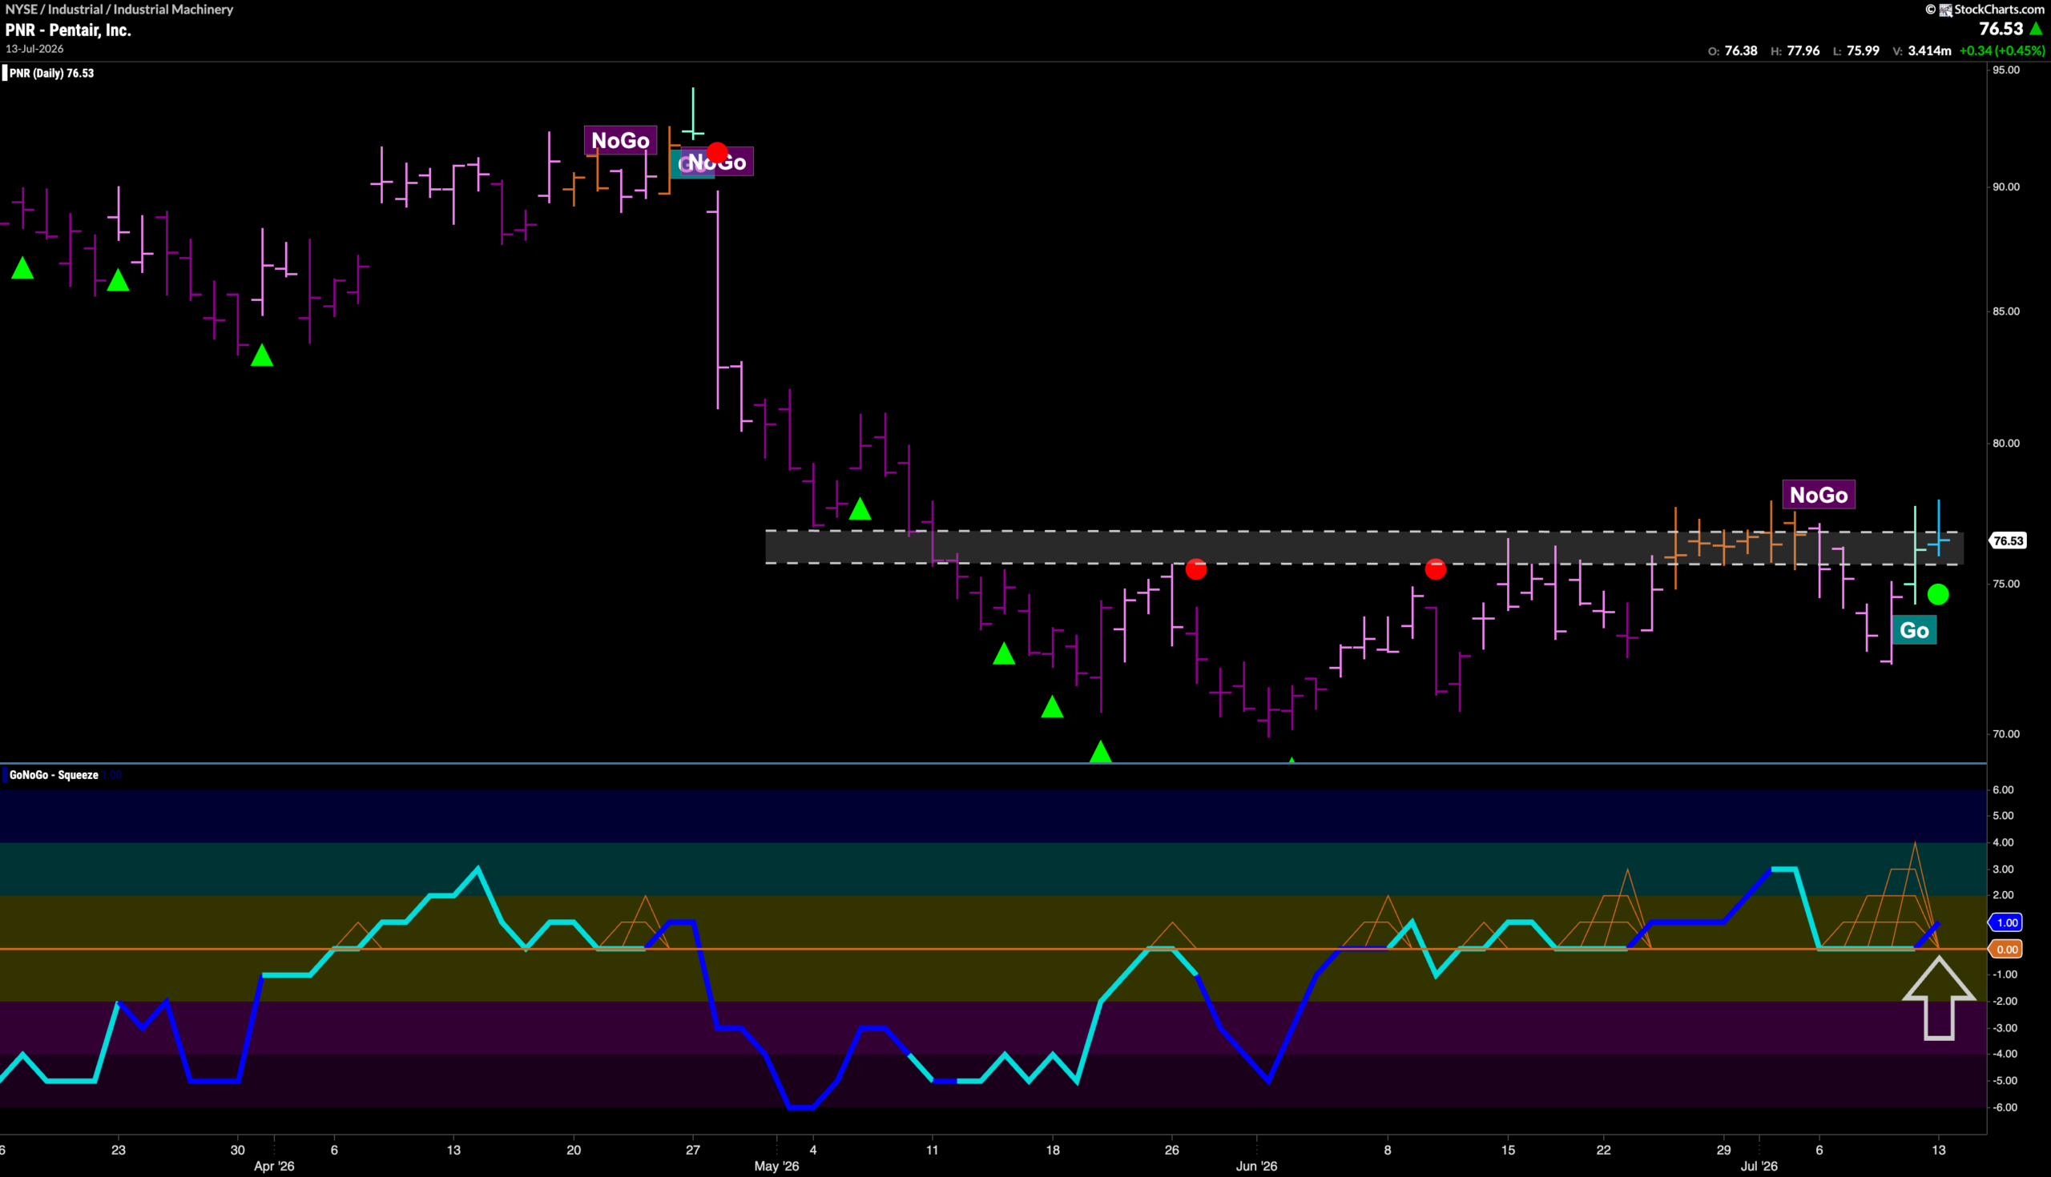Click the green up-arrow beside the last price
The height and width of the screenshot is (1177, 2051).
tap(2037, 29)
